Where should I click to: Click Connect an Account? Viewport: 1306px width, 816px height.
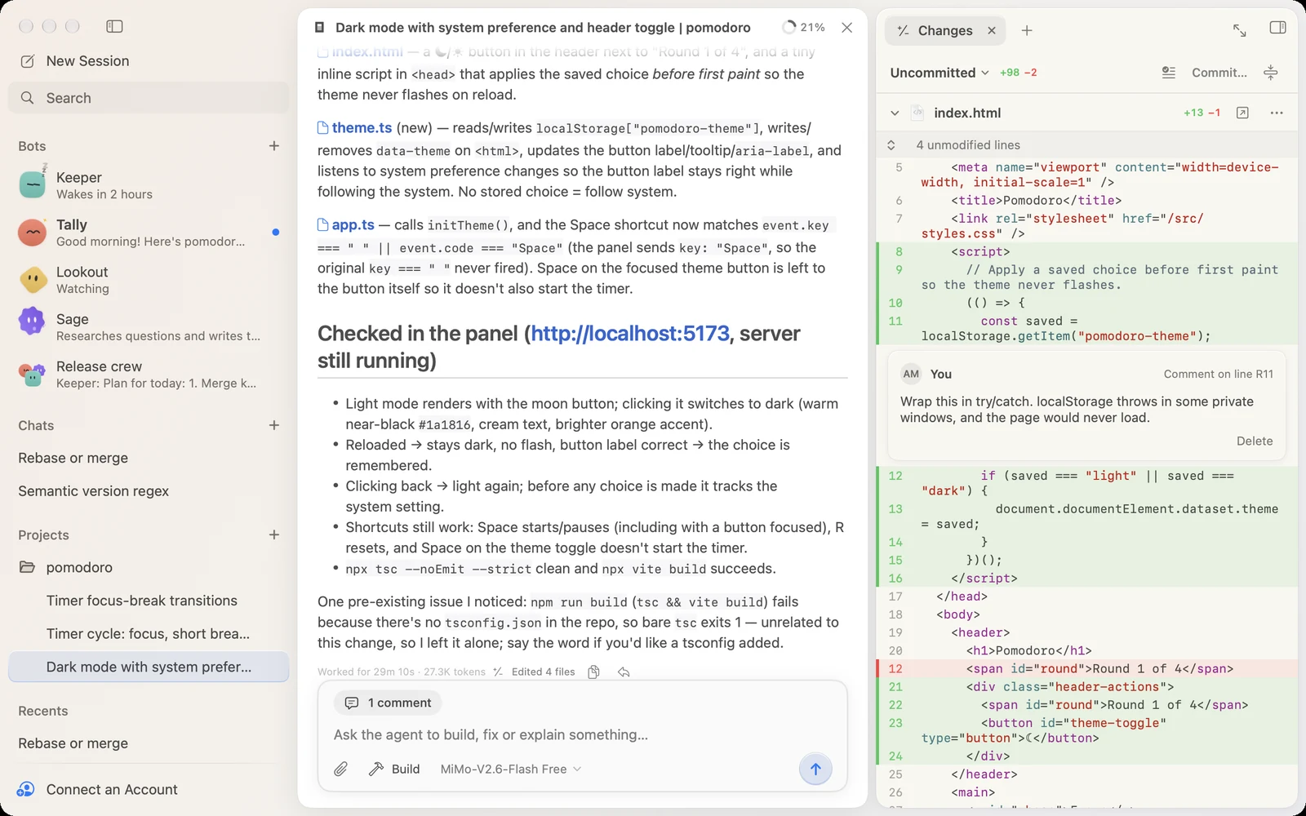point(98,789)
